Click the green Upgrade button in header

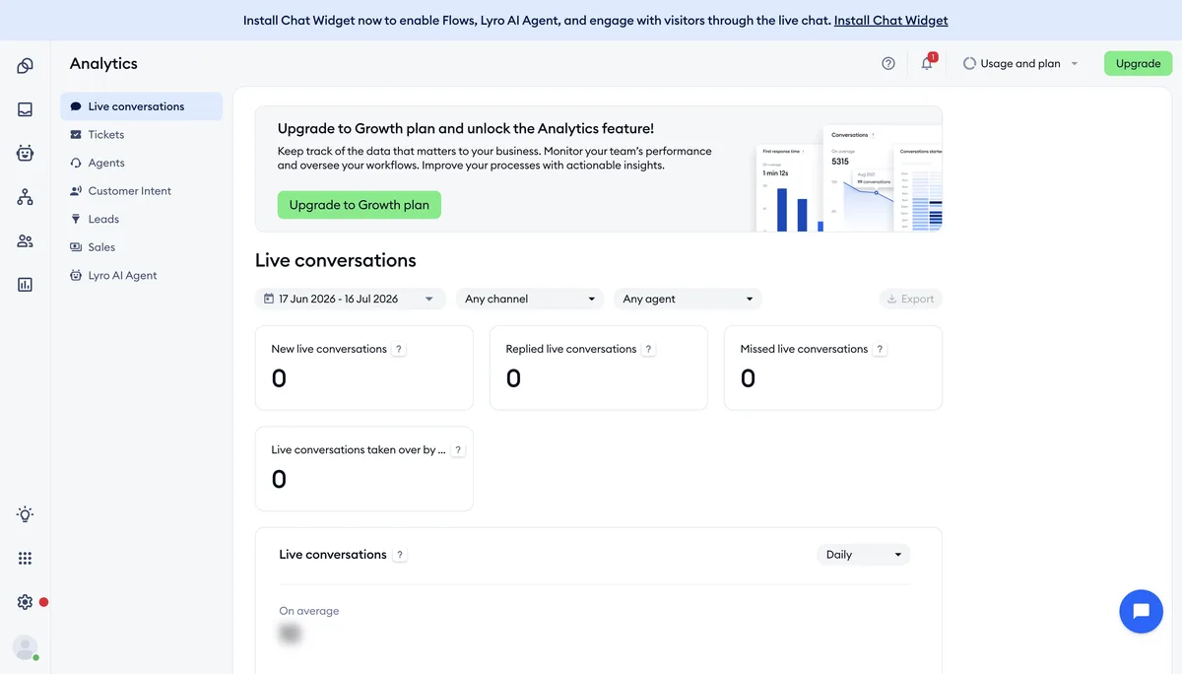1138,63
